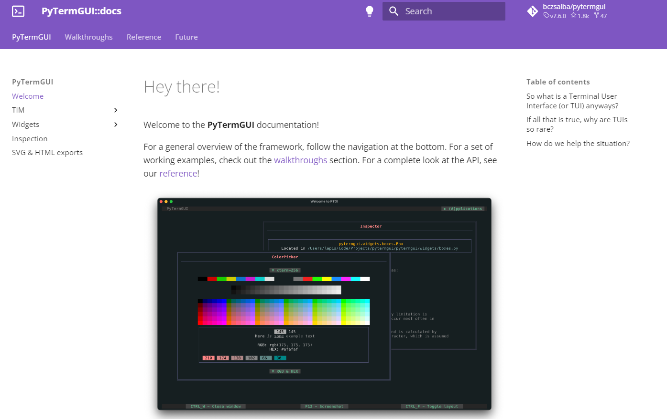Screen dimensions: 667x419
Task: Select the Future navigation tab
Action: click(x=186, y=37)
